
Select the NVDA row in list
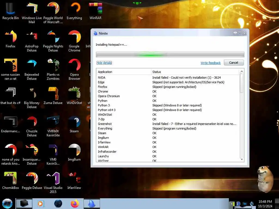click(168, 78)
